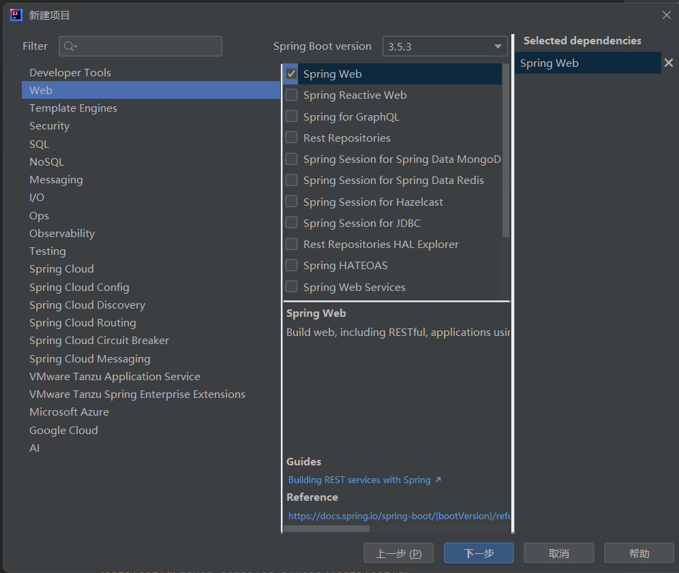Open Building REST services with Spring guide

click(x=359, y=480)
